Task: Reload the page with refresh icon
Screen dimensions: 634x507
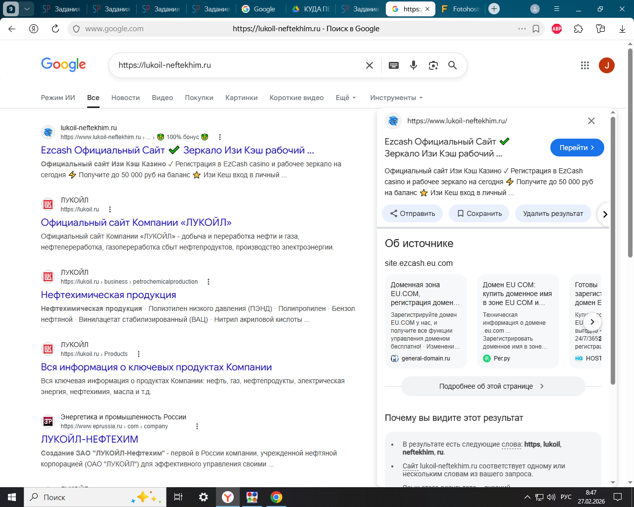Action: [55, 29]
